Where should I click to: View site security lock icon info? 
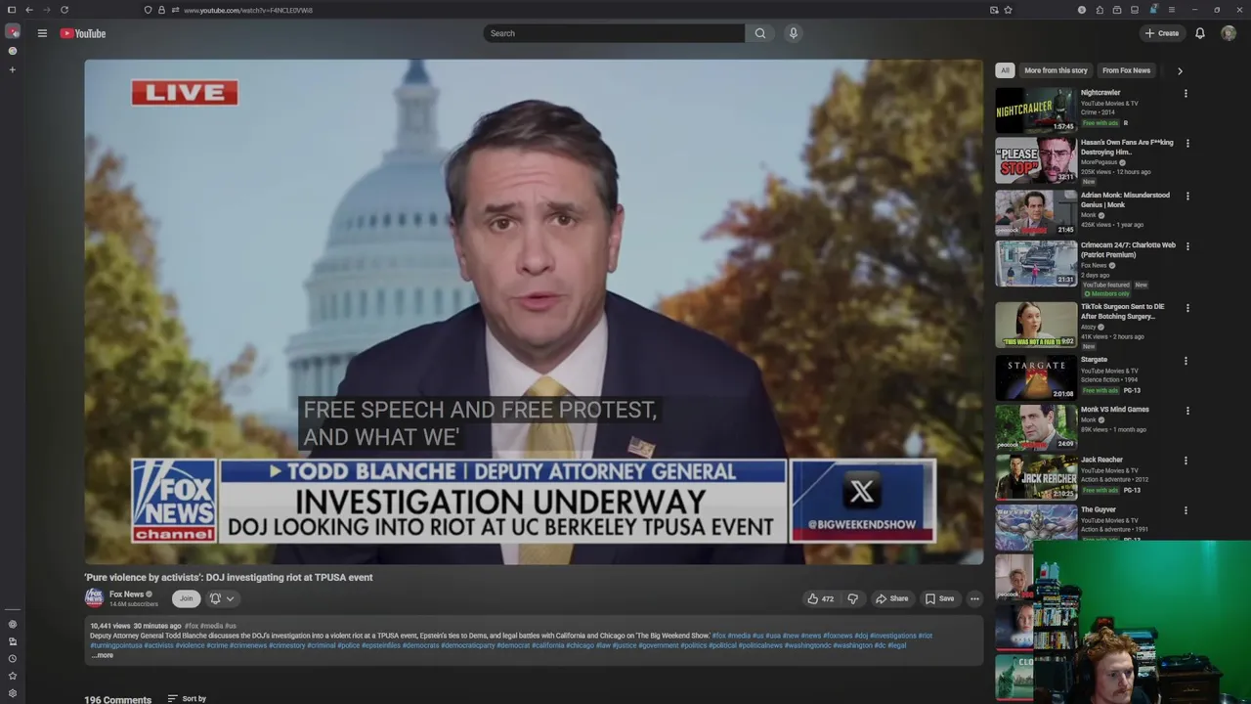pos(161,10)
